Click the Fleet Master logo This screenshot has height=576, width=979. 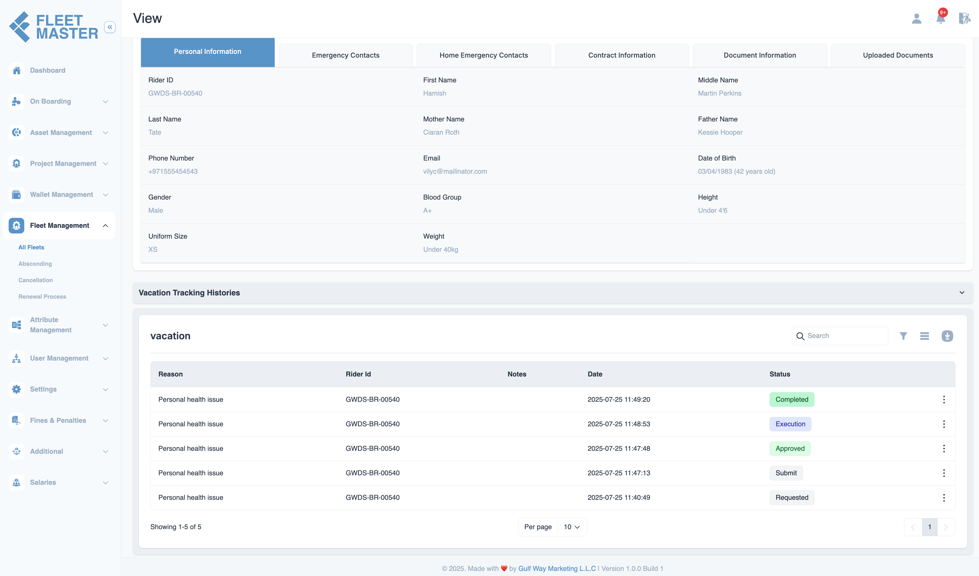[53, 27]
